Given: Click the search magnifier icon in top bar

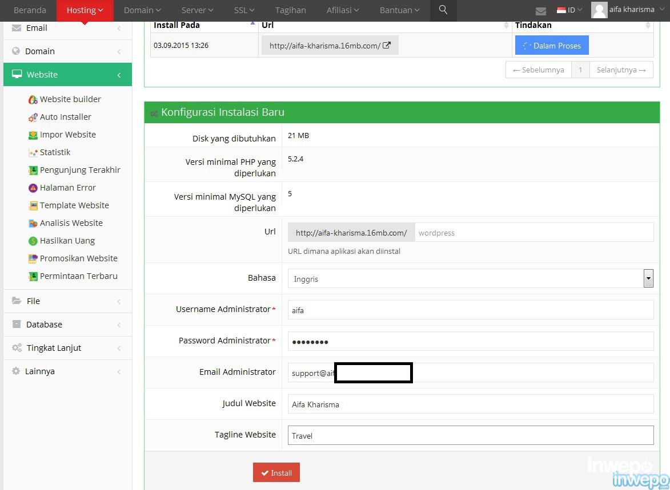Looking at the screenshot, I should pyautogui.click(x=443, y=10).
